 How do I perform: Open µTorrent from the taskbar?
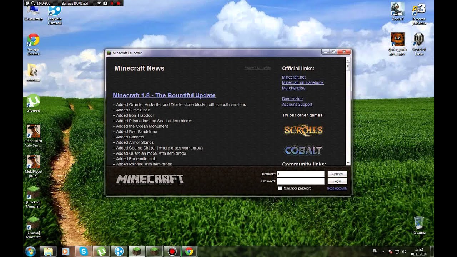(101, 251)
